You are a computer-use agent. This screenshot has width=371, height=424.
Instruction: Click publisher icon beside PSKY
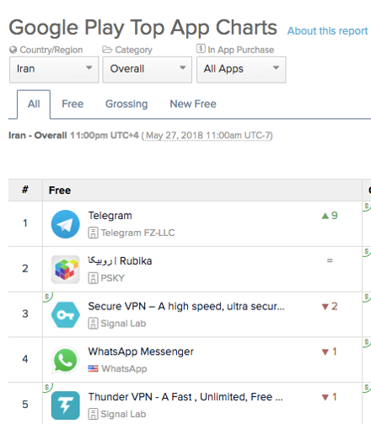pos(93,278)
